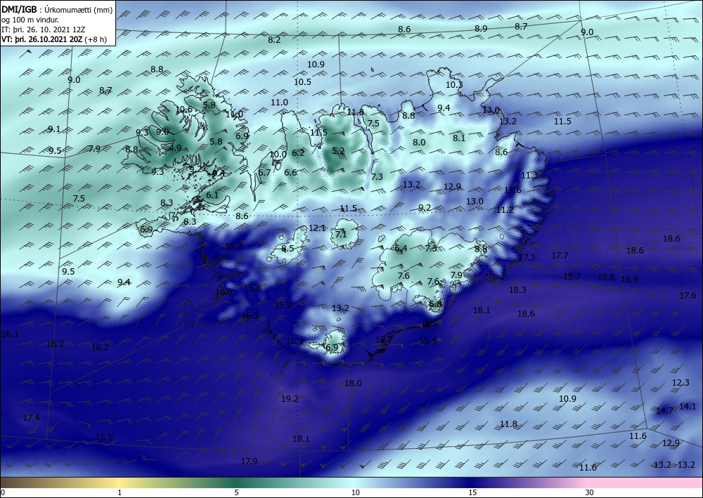This screenshot has width=703, height=498.
Task: Click the 12.1 value on the map
Action: pyautogui.click(x=317, y=228)
